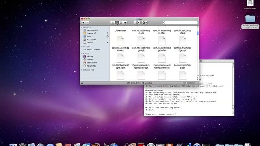Focus the Finder search field
The height and width of the screenshot is (146, 260).
[x=180, y=23]
